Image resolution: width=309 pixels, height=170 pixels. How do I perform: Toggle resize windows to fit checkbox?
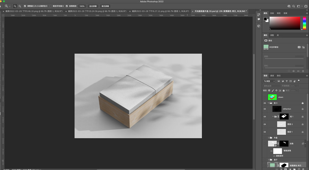click(x=25, y=6)
